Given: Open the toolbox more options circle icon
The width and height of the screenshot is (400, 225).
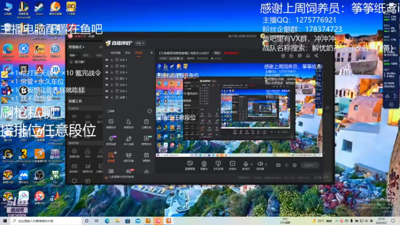Looking at the screenshot, I should pyautogui.click(x=149, y=111).
